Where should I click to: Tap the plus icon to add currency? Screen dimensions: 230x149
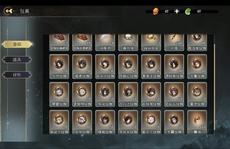[177, 11]
